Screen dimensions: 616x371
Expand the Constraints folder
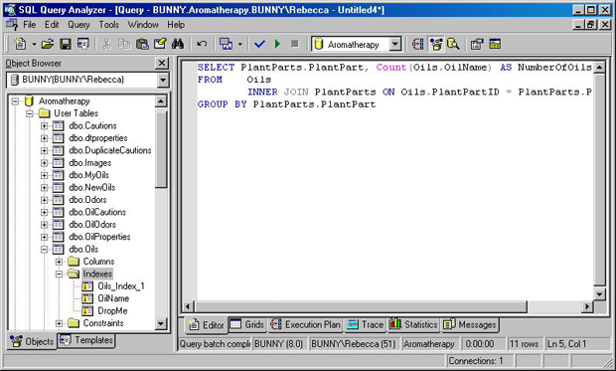point(59,323)
